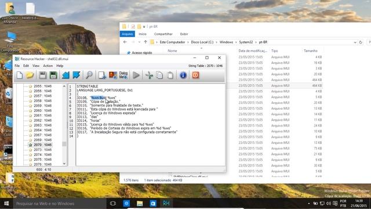Open the Action menu in Resource Hacker

pos(48,66)
